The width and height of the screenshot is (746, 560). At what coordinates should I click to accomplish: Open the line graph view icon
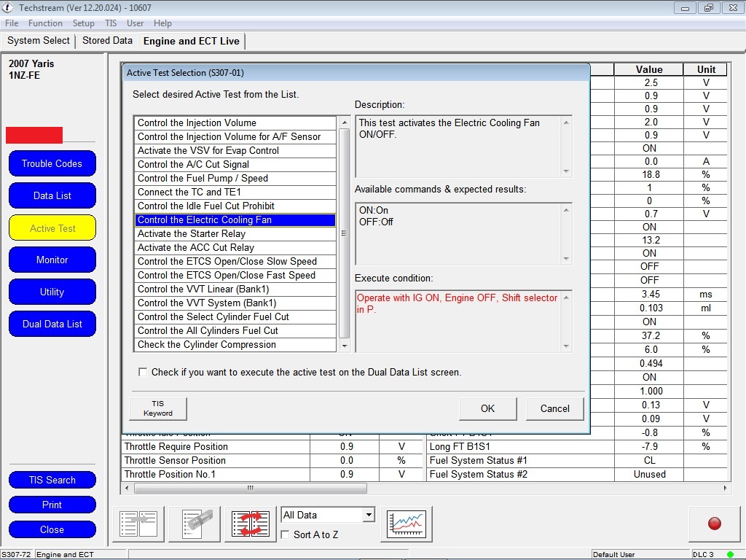tap(406, 522)
